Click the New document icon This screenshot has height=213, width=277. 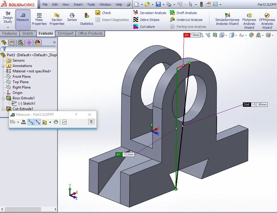137,4
